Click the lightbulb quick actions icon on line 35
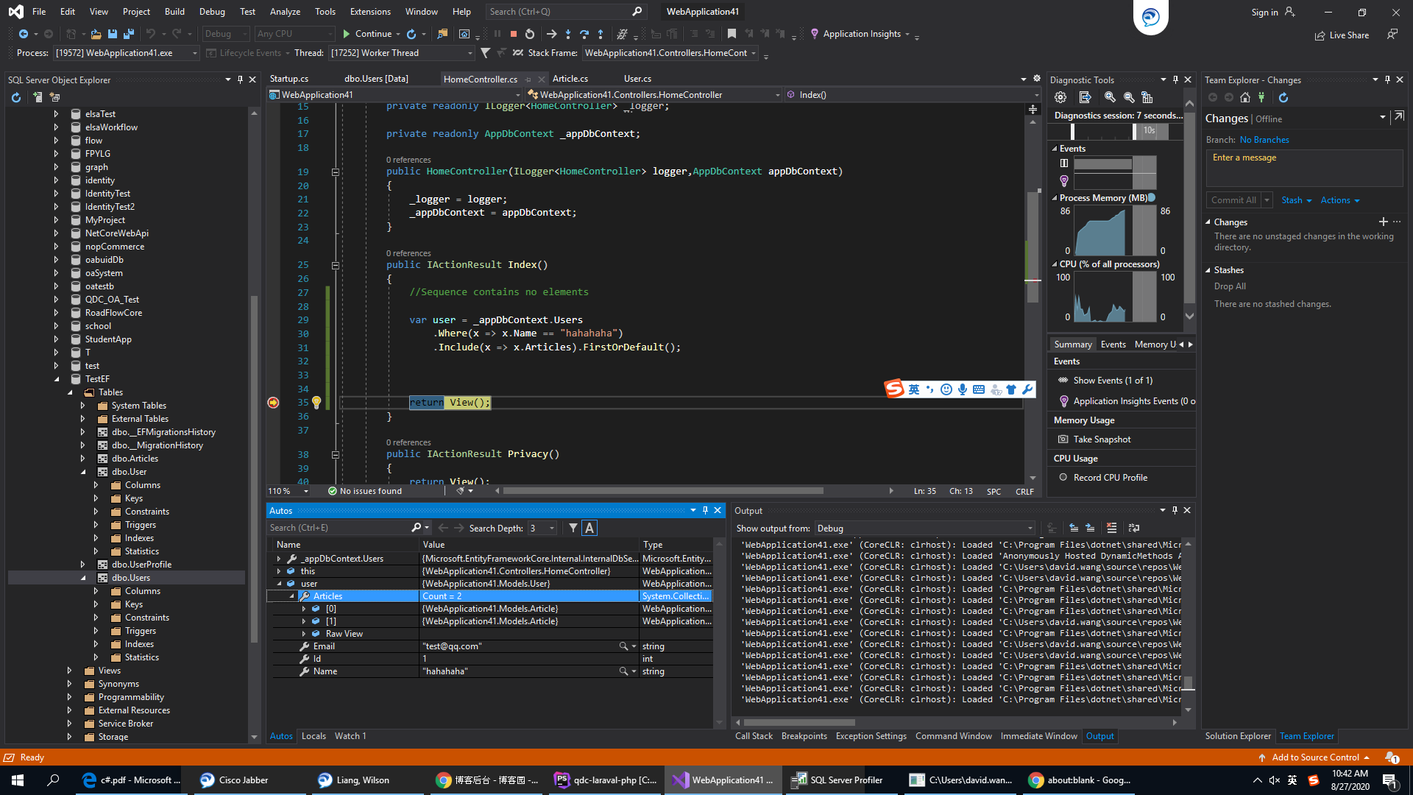This screenshot has height=795, width=1413. tap(316, 403)
